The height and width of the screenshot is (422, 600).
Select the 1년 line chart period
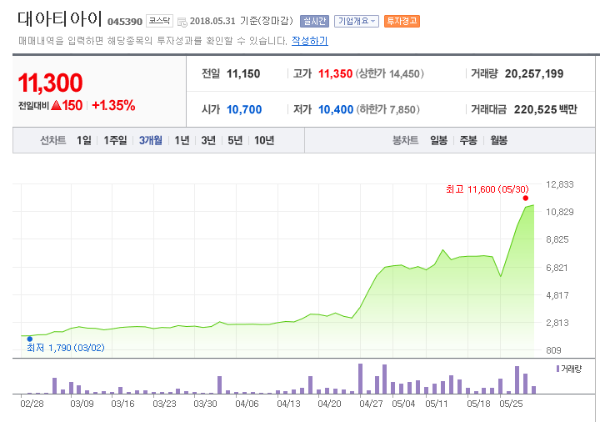182,141
